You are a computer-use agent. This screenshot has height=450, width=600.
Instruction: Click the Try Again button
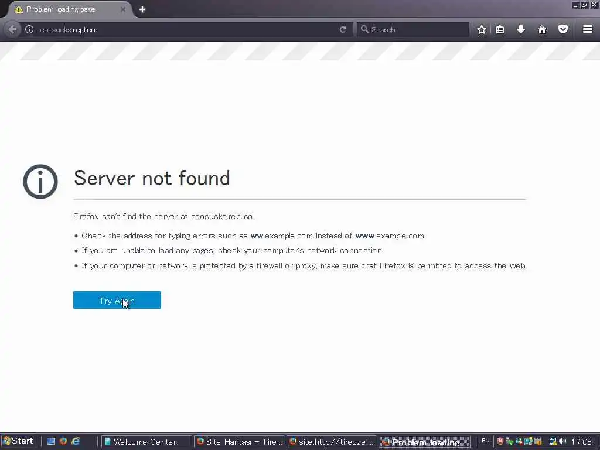tap(117, 300)
